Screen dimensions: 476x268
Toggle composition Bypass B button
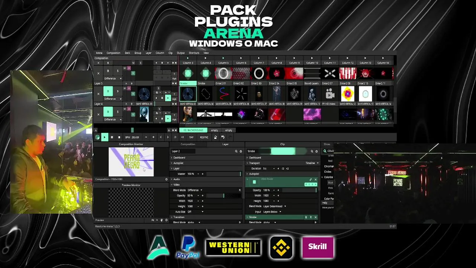coord(108,63)
